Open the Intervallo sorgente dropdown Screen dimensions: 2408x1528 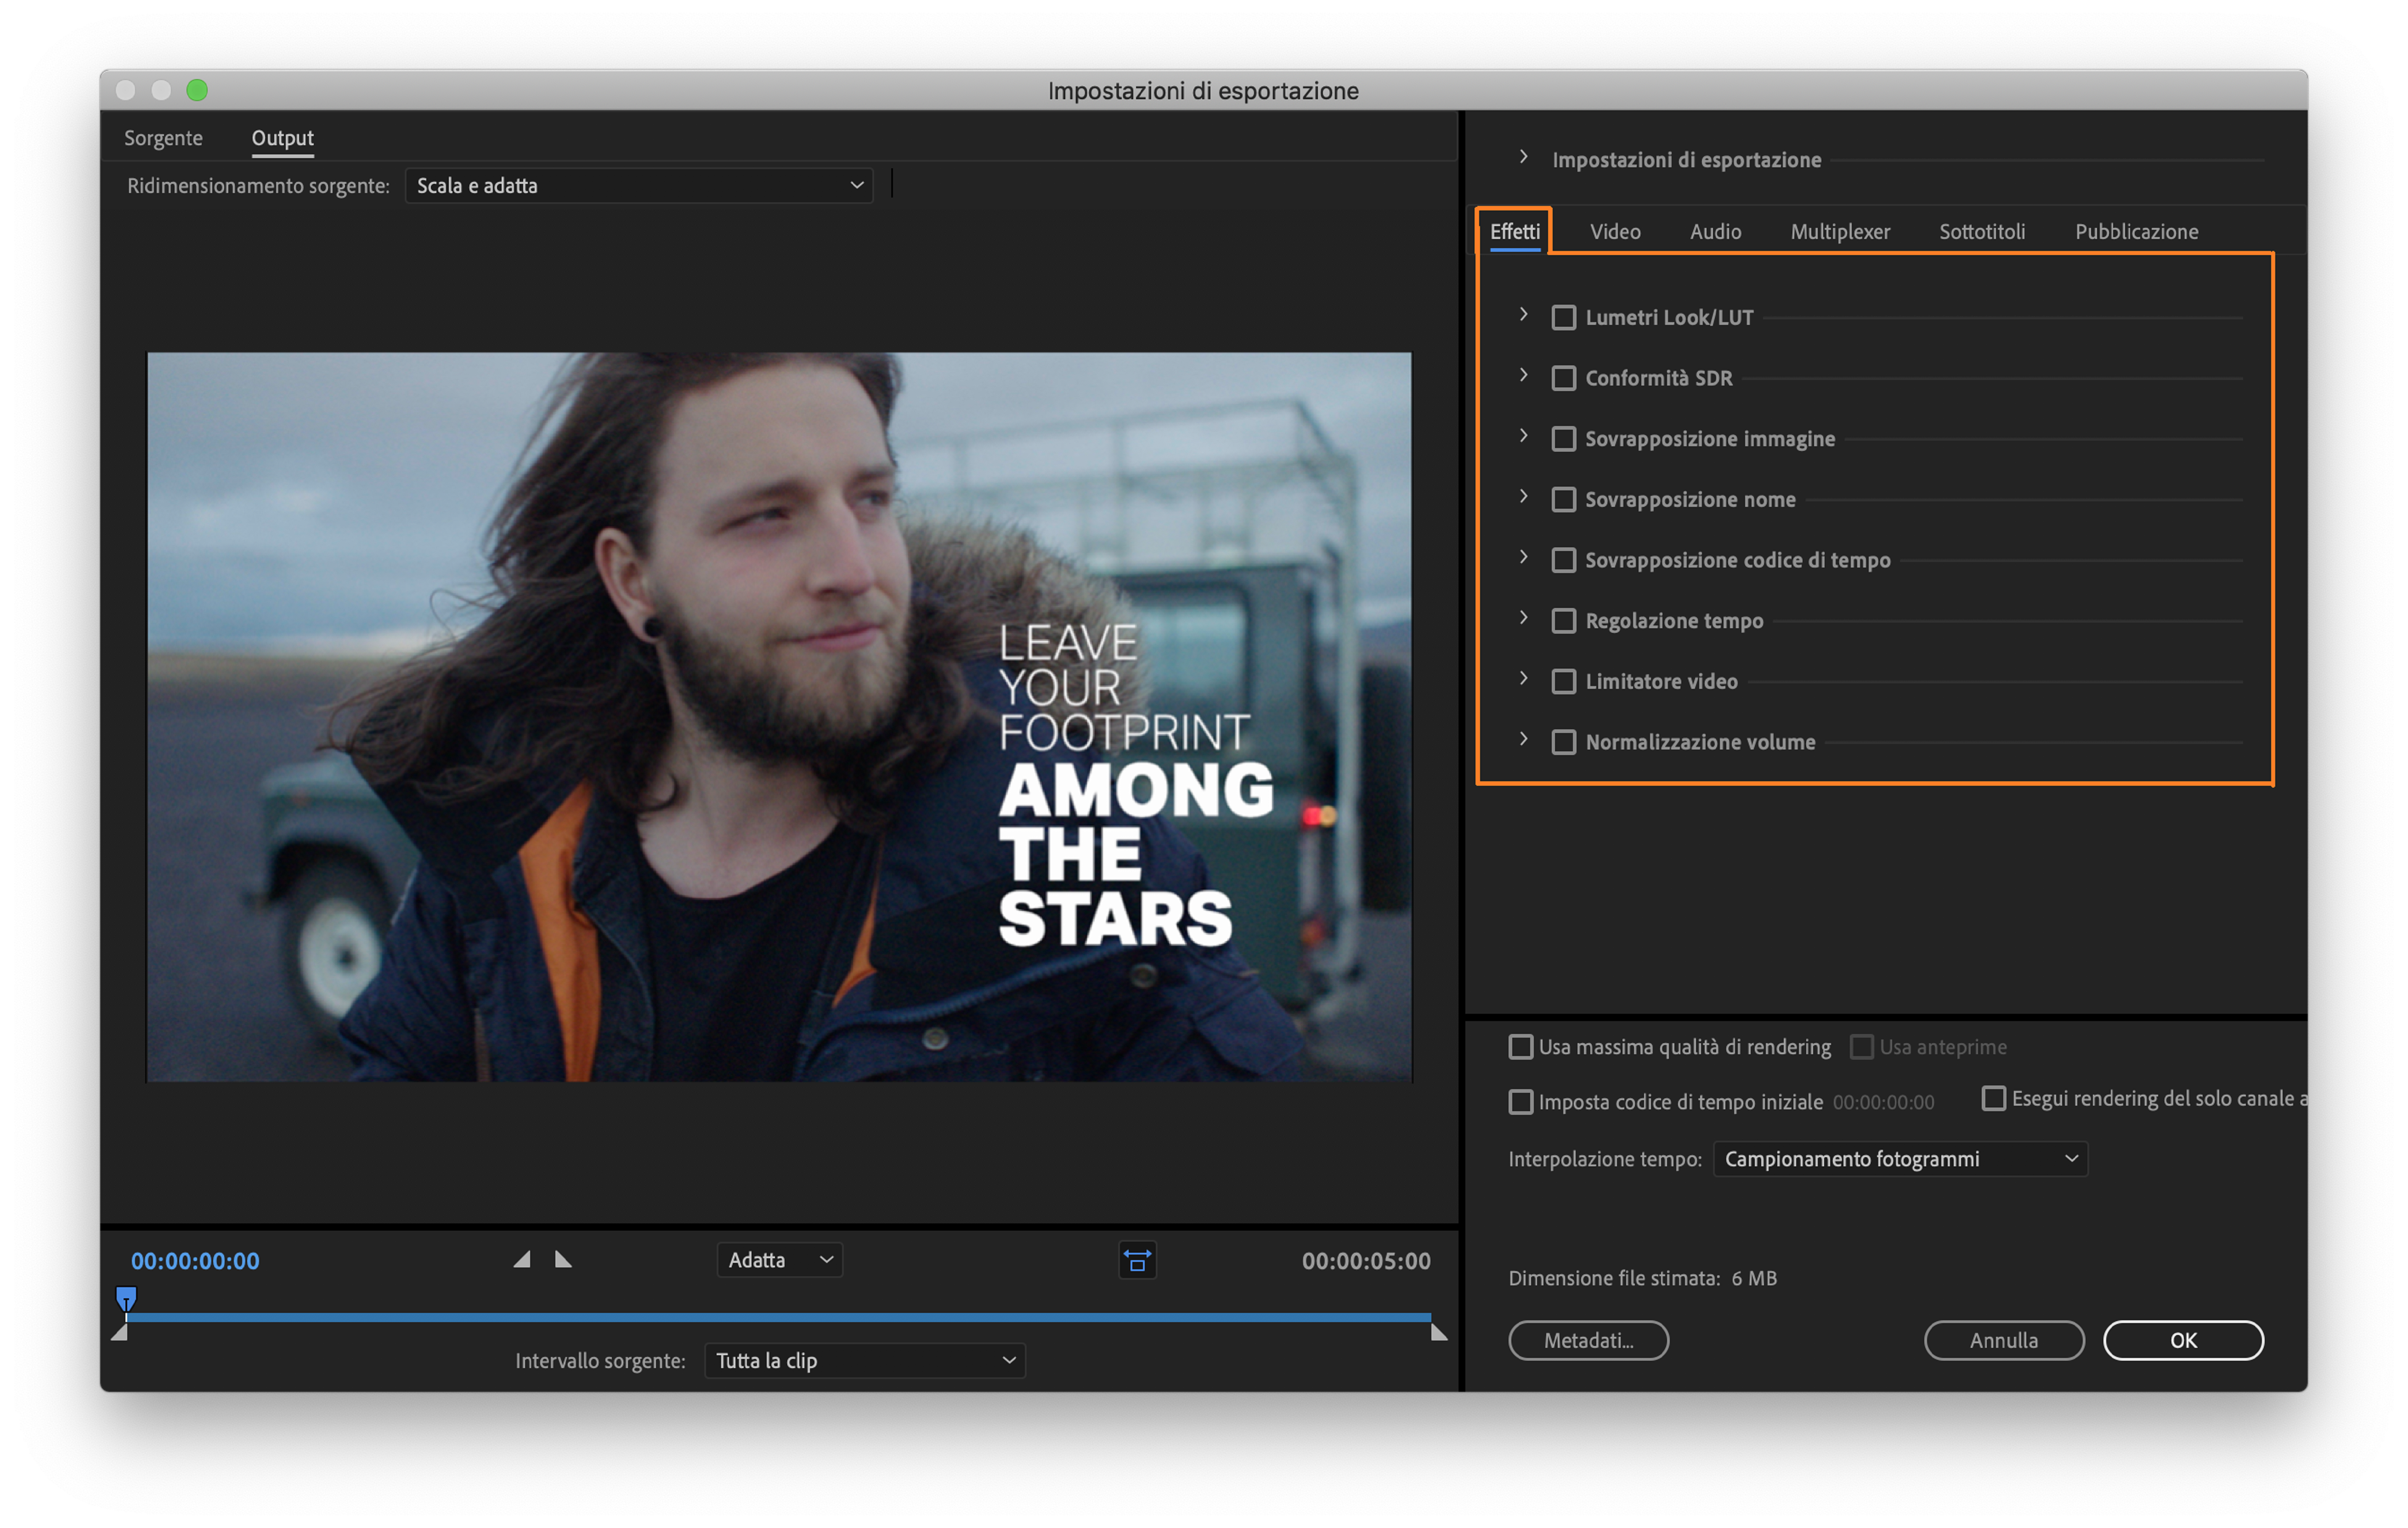pyautogui.click(x=864, y=1361)
